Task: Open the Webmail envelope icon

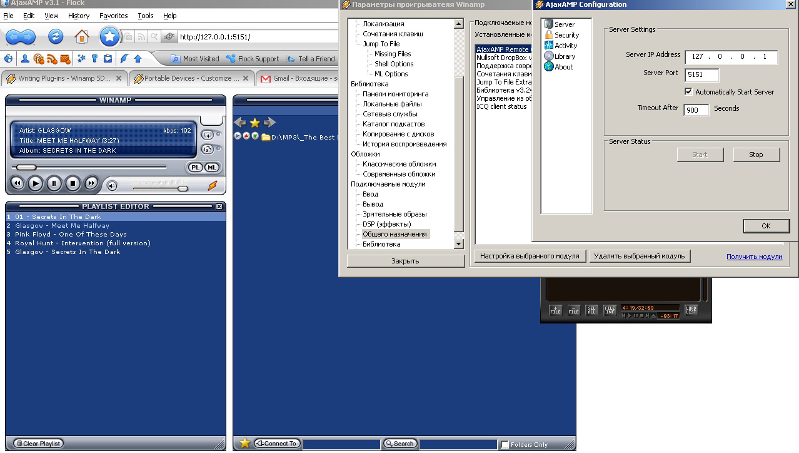Action: point(66,59)
